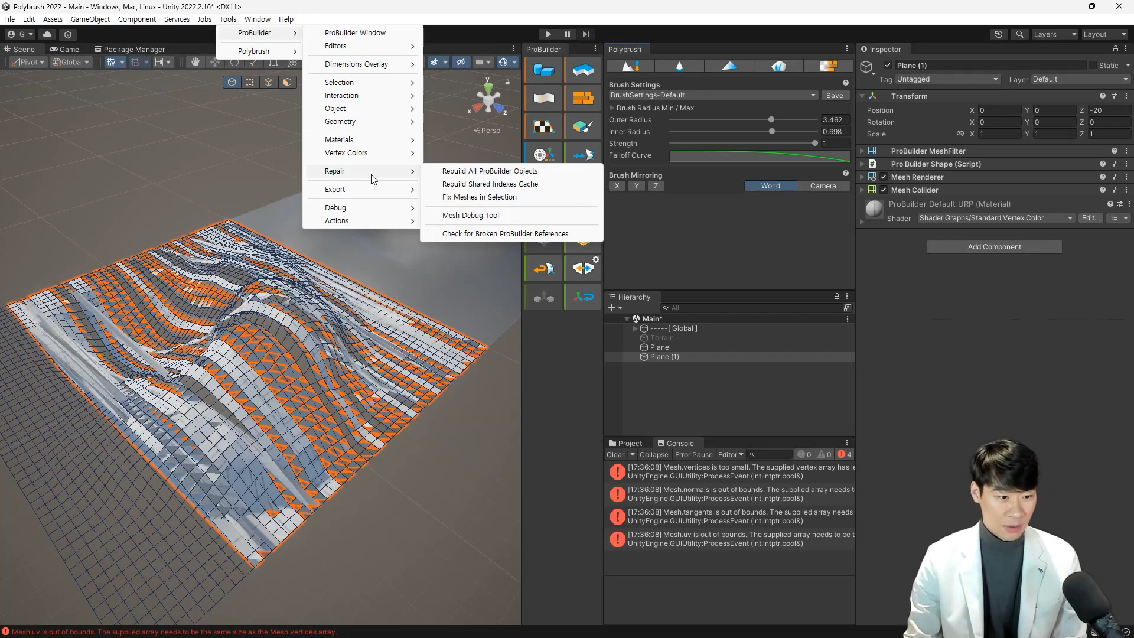This screenshot has height=638, width=1134.
Task: Toggle the Static checkbox in Inspector
Action: 1092,66
